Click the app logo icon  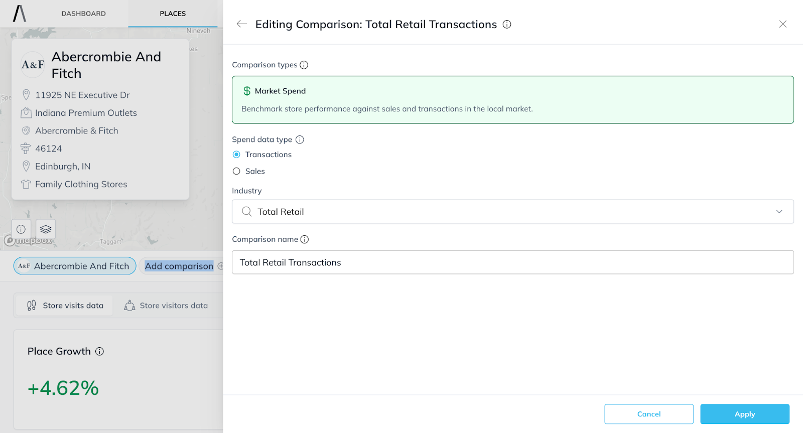pyautogui.click(x=20, y=14)
